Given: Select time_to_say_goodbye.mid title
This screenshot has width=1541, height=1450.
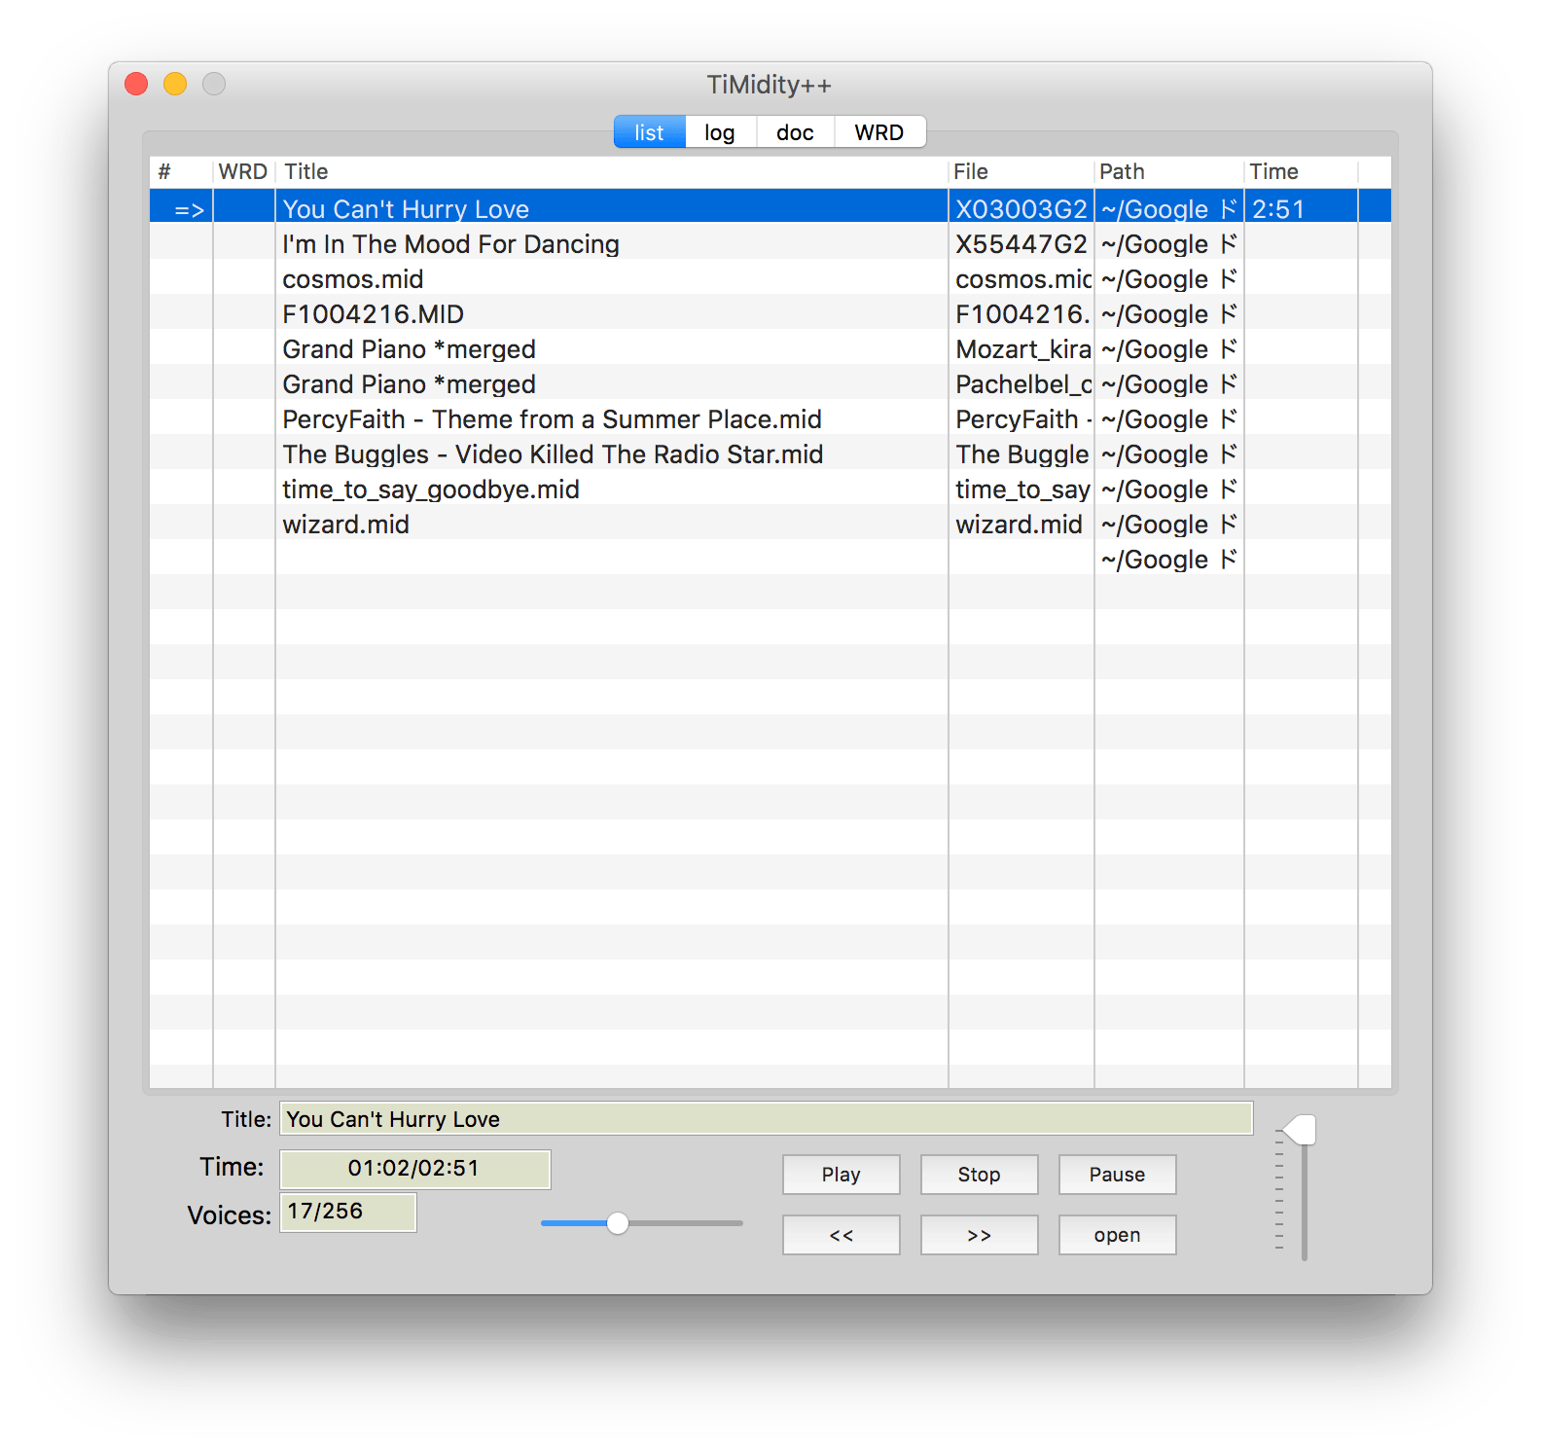Looking at the screenshot, I should [x=431, y=489].
